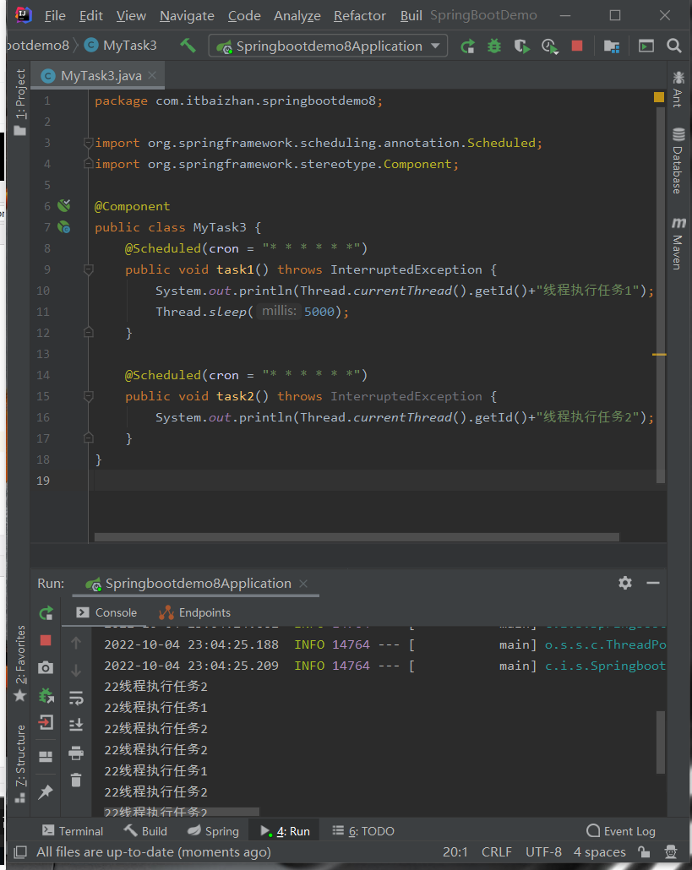Screen dimensions: 692x870
Task: Click the Exit icon in Run panel
Action: pyautogui.click(x=46, y=722)
